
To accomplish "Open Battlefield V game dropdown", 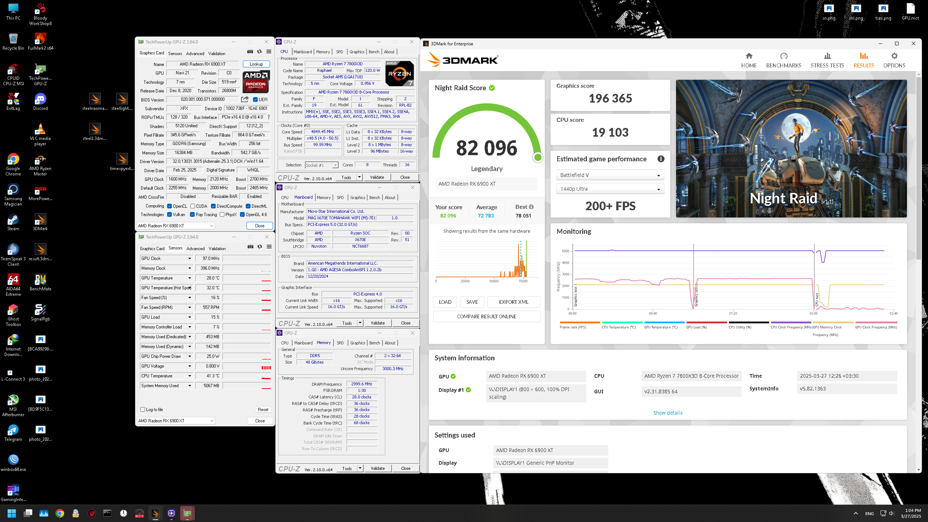I will [x=610, y=175].
